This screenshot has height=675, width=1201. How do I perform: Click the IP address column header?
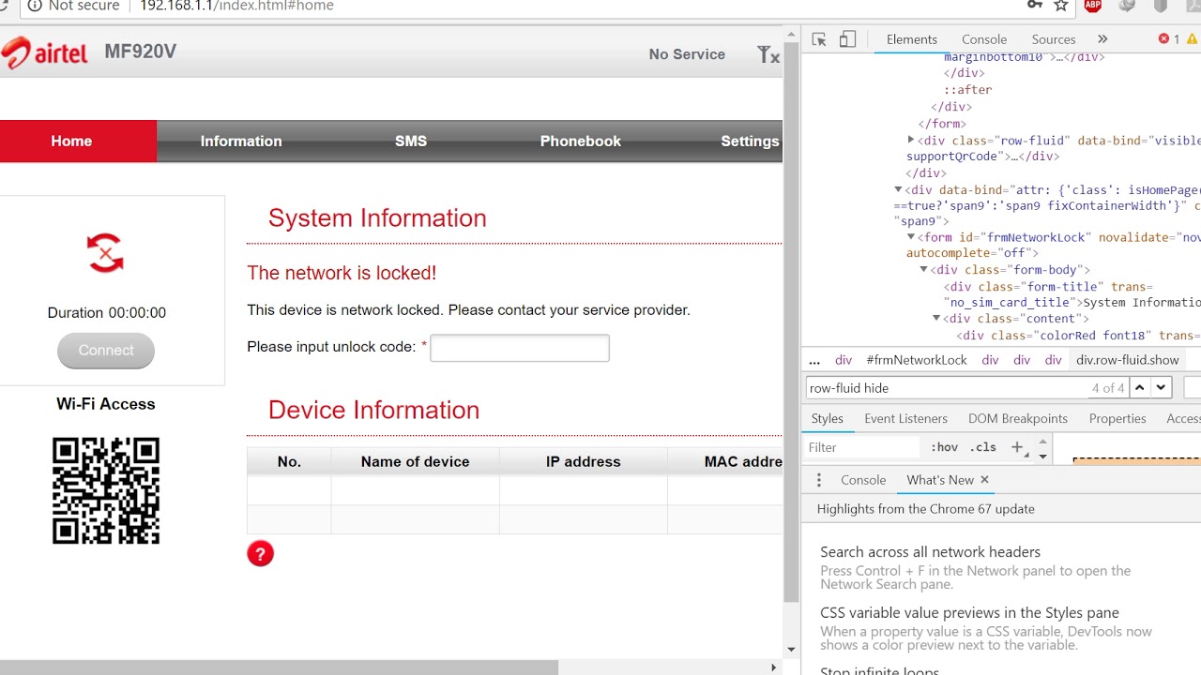584,461
